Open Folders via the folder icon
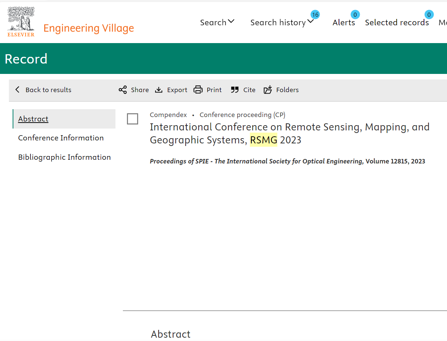 tap(268, 90)
